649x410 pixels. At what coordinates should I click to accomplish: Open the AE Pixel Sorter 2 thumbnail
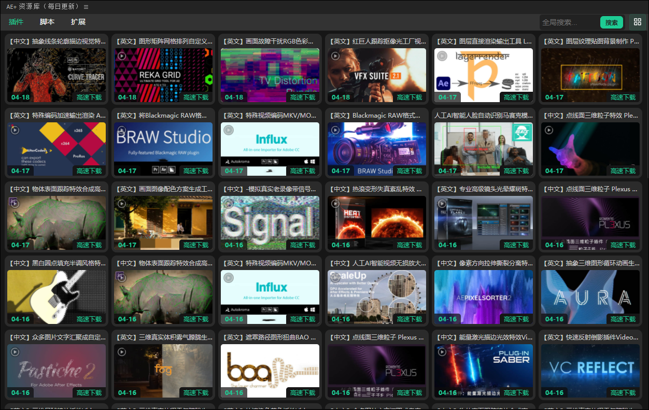pos(484,297)
